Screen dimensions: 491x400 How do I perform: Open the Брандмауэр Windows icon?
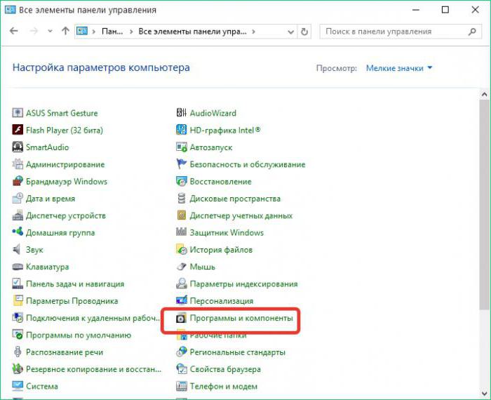pyautogui.click(x=18, y=181)
